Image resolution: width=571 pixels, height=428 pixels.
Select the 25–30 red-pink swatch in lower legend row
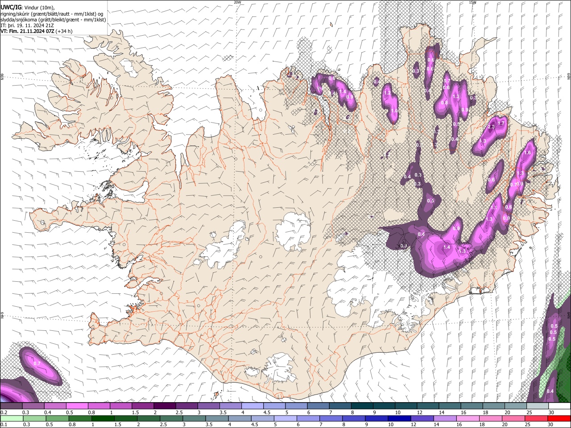(536, 418)
